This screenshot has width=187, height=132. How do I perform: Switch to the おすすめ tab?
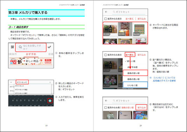tap(31, 54)
